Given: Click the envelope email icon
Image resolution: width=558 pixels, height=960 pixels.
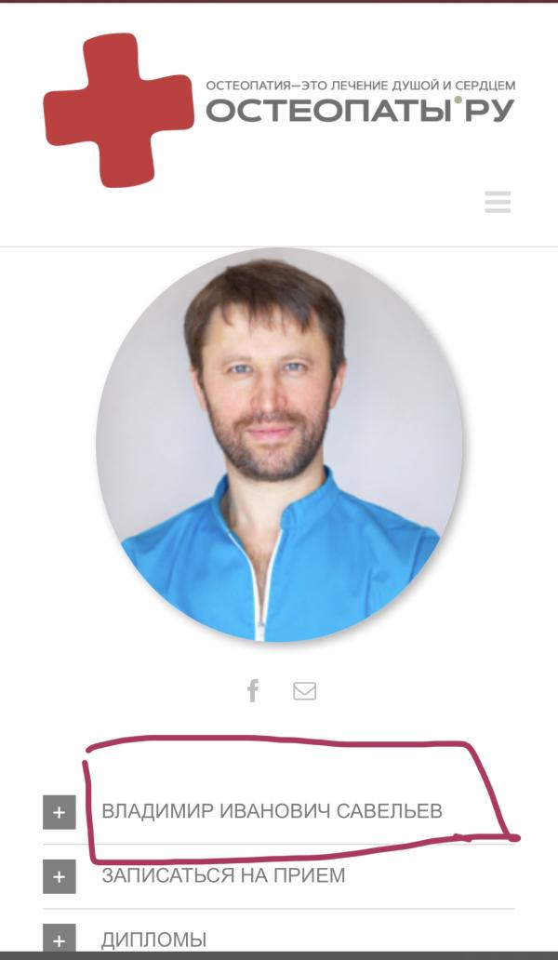Looking at the screenshot, I should [304, 691].
